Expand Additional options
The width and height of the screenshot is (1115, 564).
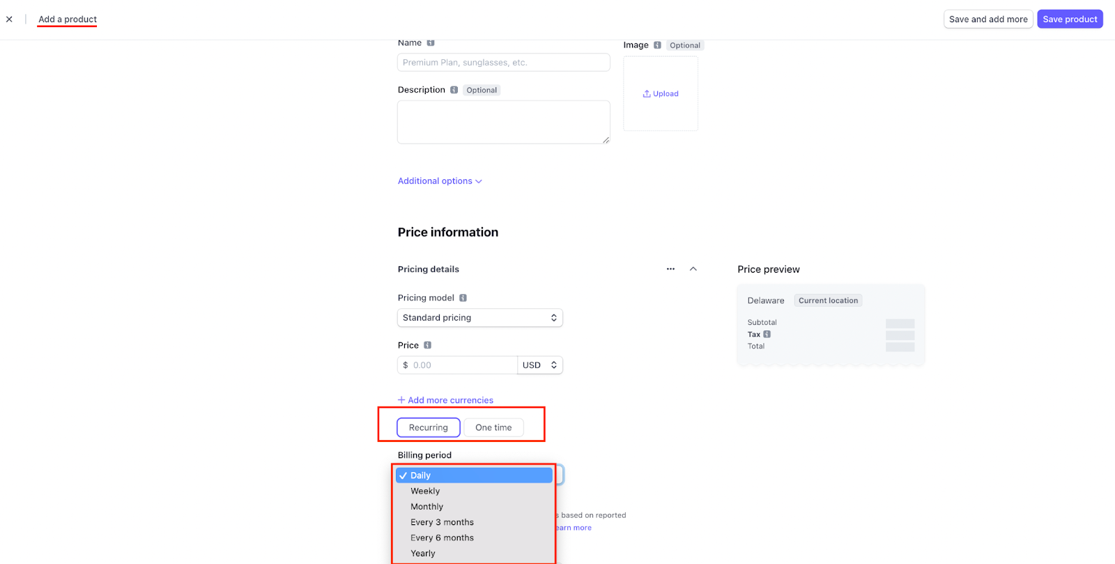[440, 181]
